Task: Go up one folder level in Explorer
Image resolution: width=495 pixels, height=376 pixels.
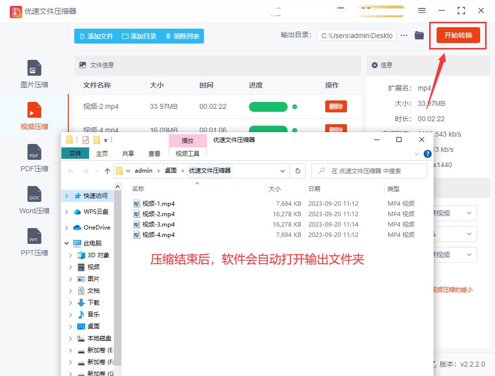Action: (x=107, y=171)
